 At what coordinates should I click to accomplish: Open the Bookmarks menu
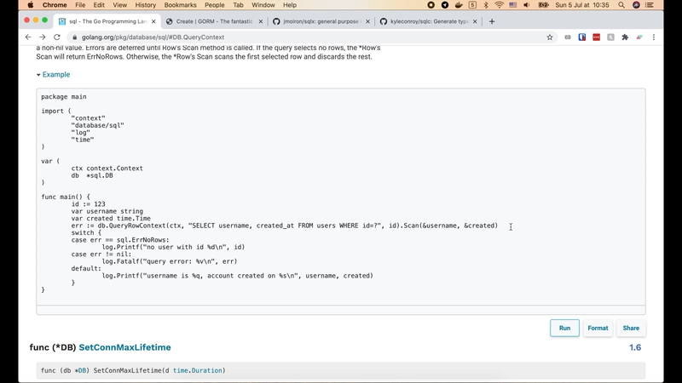pos(180,5)
